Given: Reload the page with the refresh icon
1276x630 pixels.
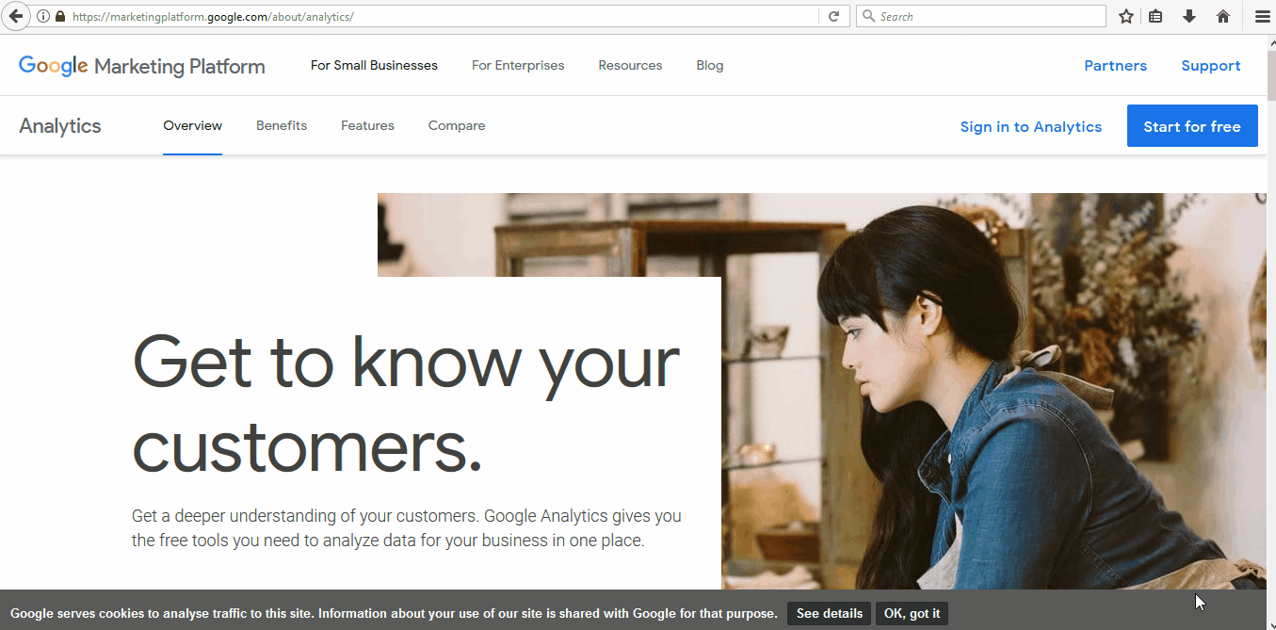Looking at the screenshot, I should (833, 16).
